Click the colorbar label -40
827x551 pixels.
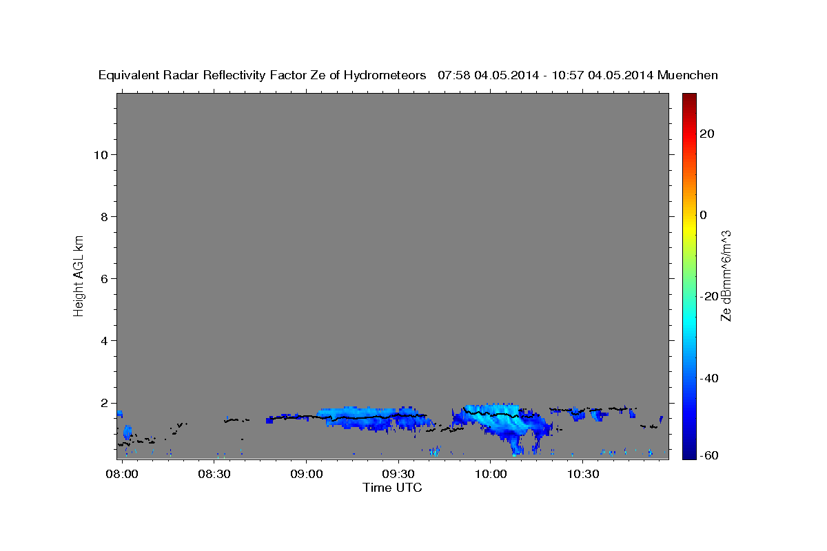(x=708, y=378)
